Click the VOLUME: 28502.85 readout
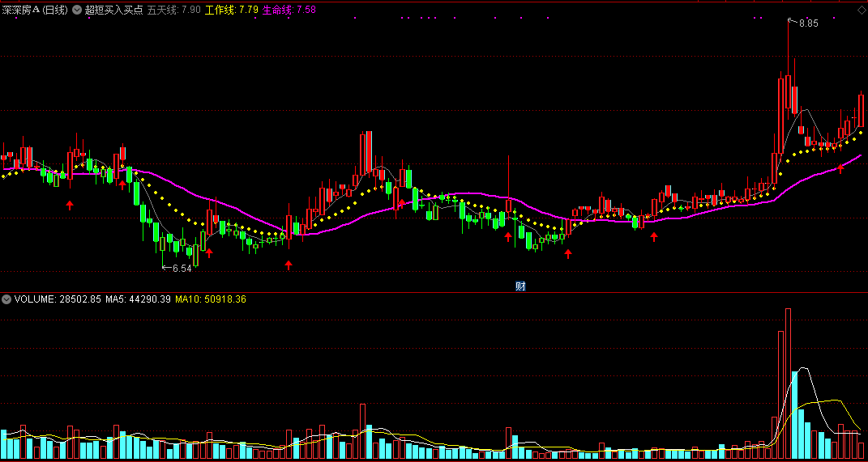The height and width of the screenshot is (462, 868). coord(58,299)
